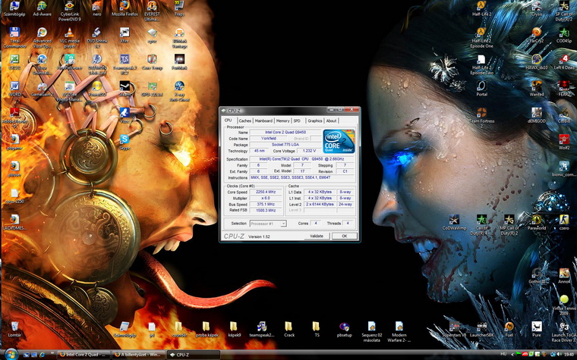Viewport: 577px width, 360px height.
Task: Select the Fraps desktop icon
Action: pyautogui.click(x=179, y=9)
